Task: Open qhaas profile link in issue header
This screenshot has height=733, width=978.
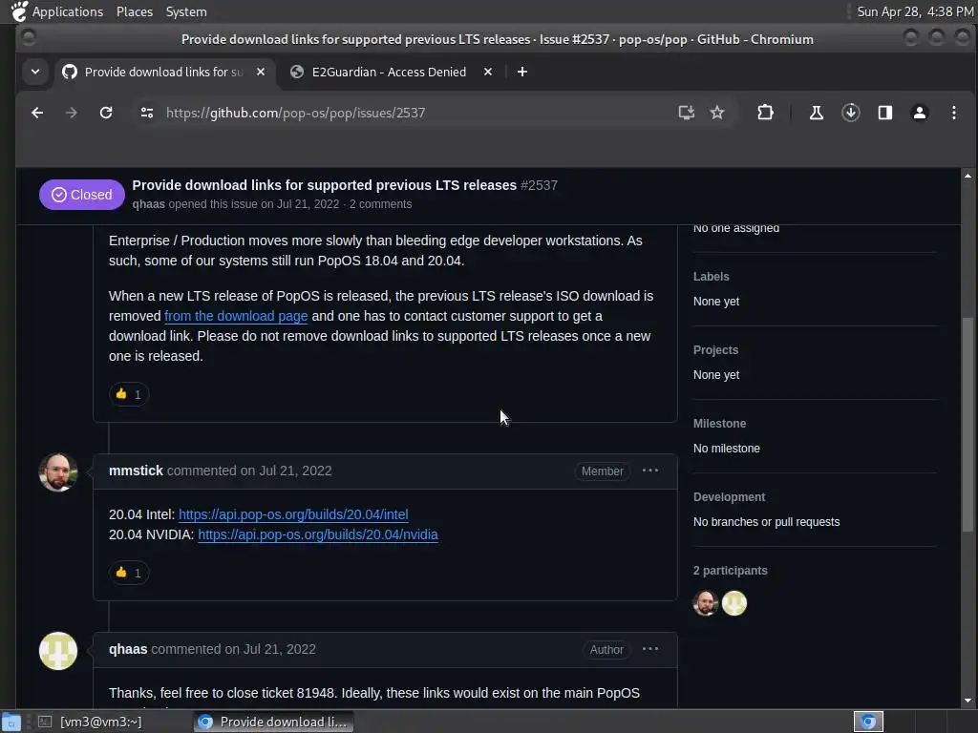Action: click(148, 204)
